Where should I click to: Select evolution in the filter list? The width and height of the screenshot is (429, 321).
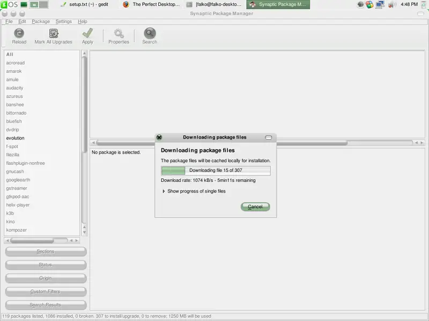(42, 138)
